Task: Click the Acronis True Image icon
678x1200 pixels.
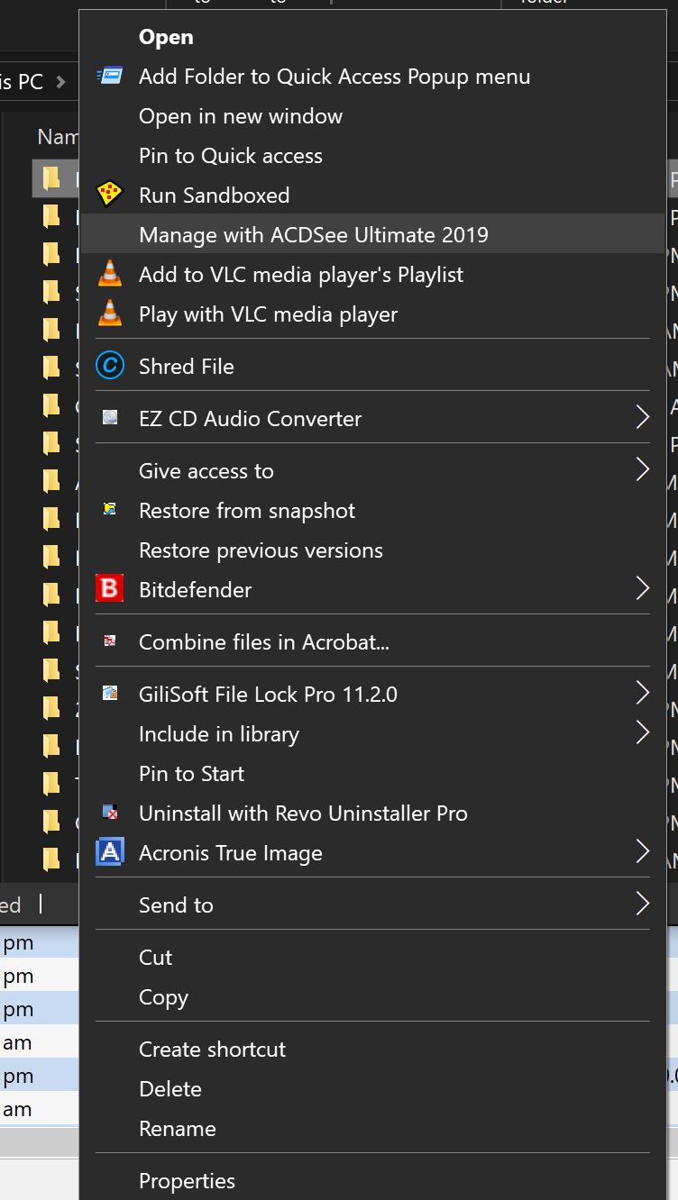Action: coord(109,851)
